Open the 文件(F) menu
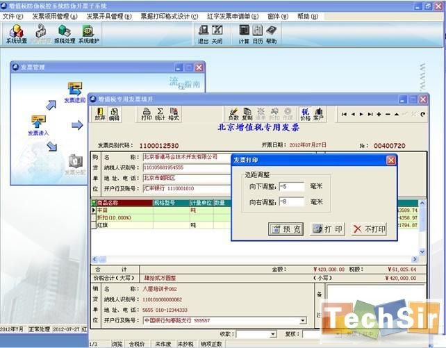Screen dimensions: 446x348 [x=13, y=17]
